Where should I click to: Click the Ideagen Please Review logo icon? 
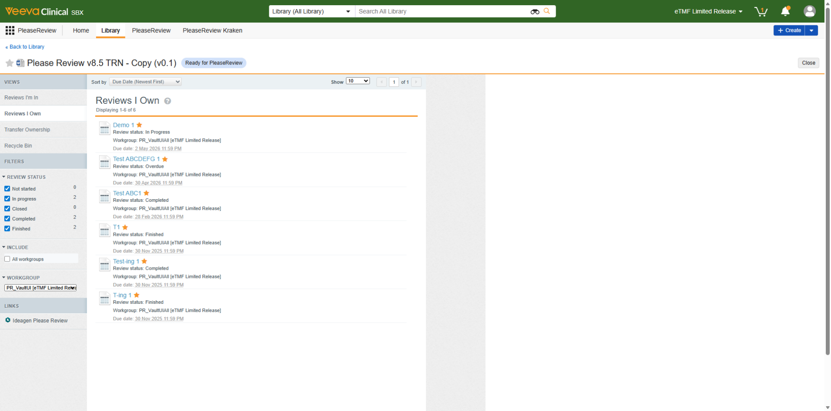point(8,320)
